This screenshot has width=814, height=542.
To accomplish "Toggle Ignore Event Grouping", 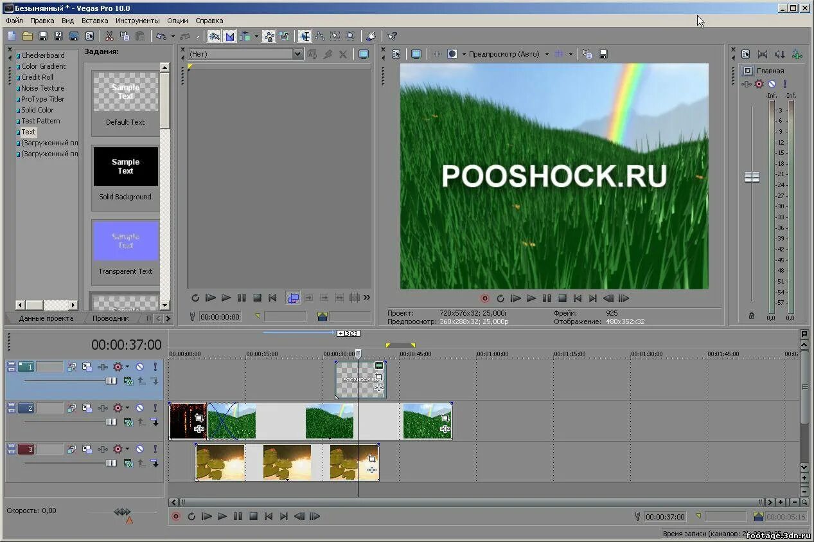I will click(x=284, y=36).
